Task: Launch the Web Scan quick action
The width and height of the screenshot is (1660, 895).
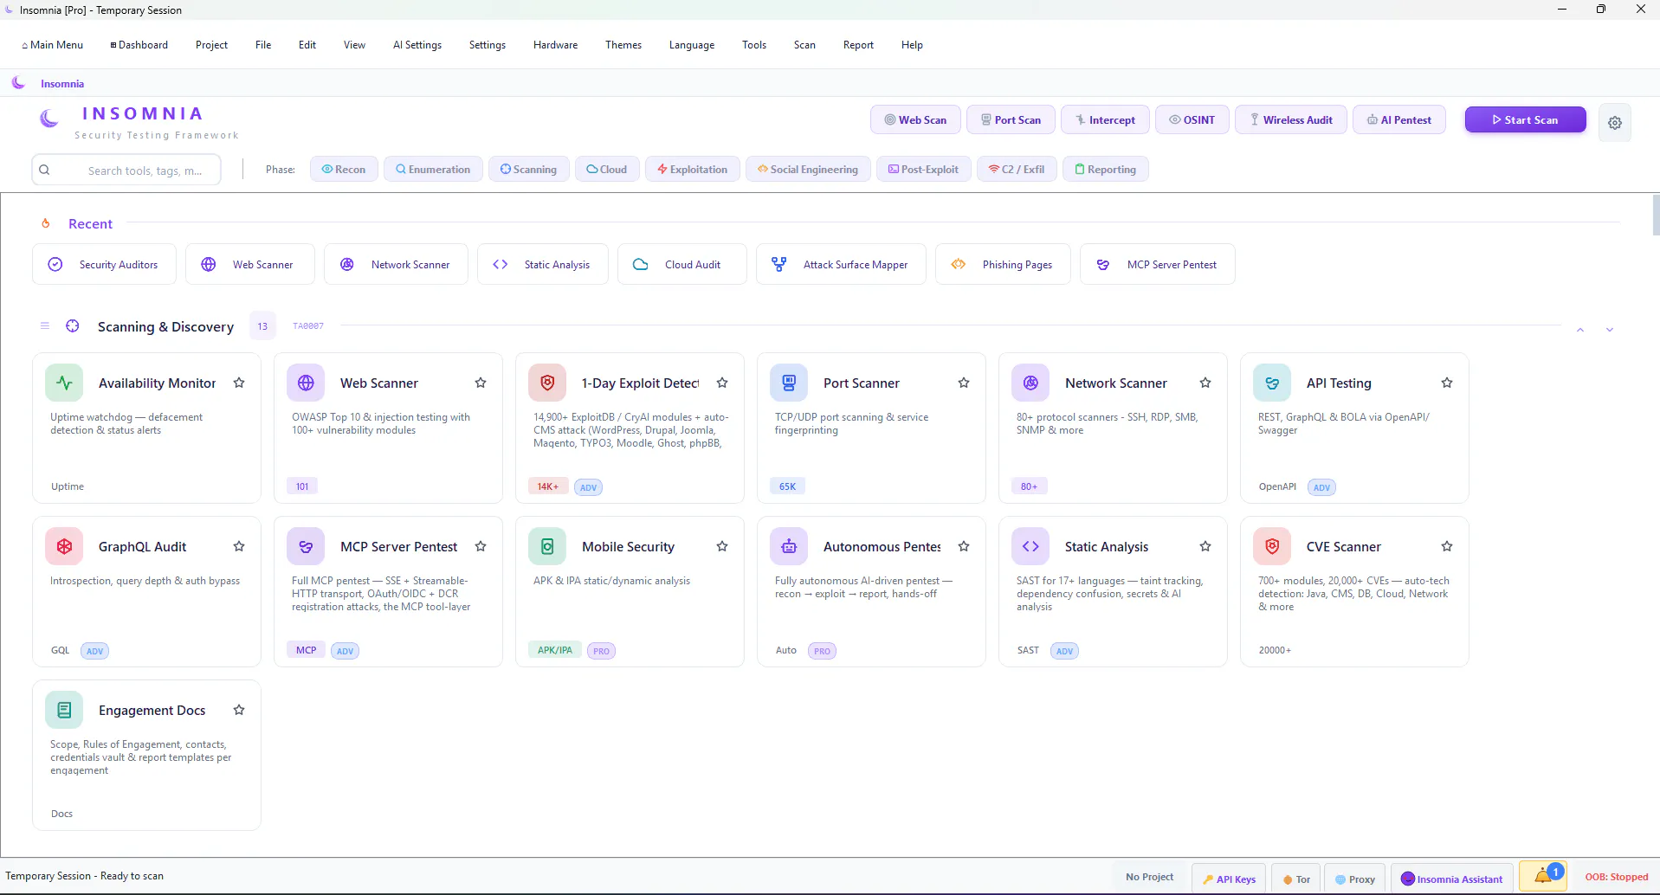Action: click(x=915, y=120)
